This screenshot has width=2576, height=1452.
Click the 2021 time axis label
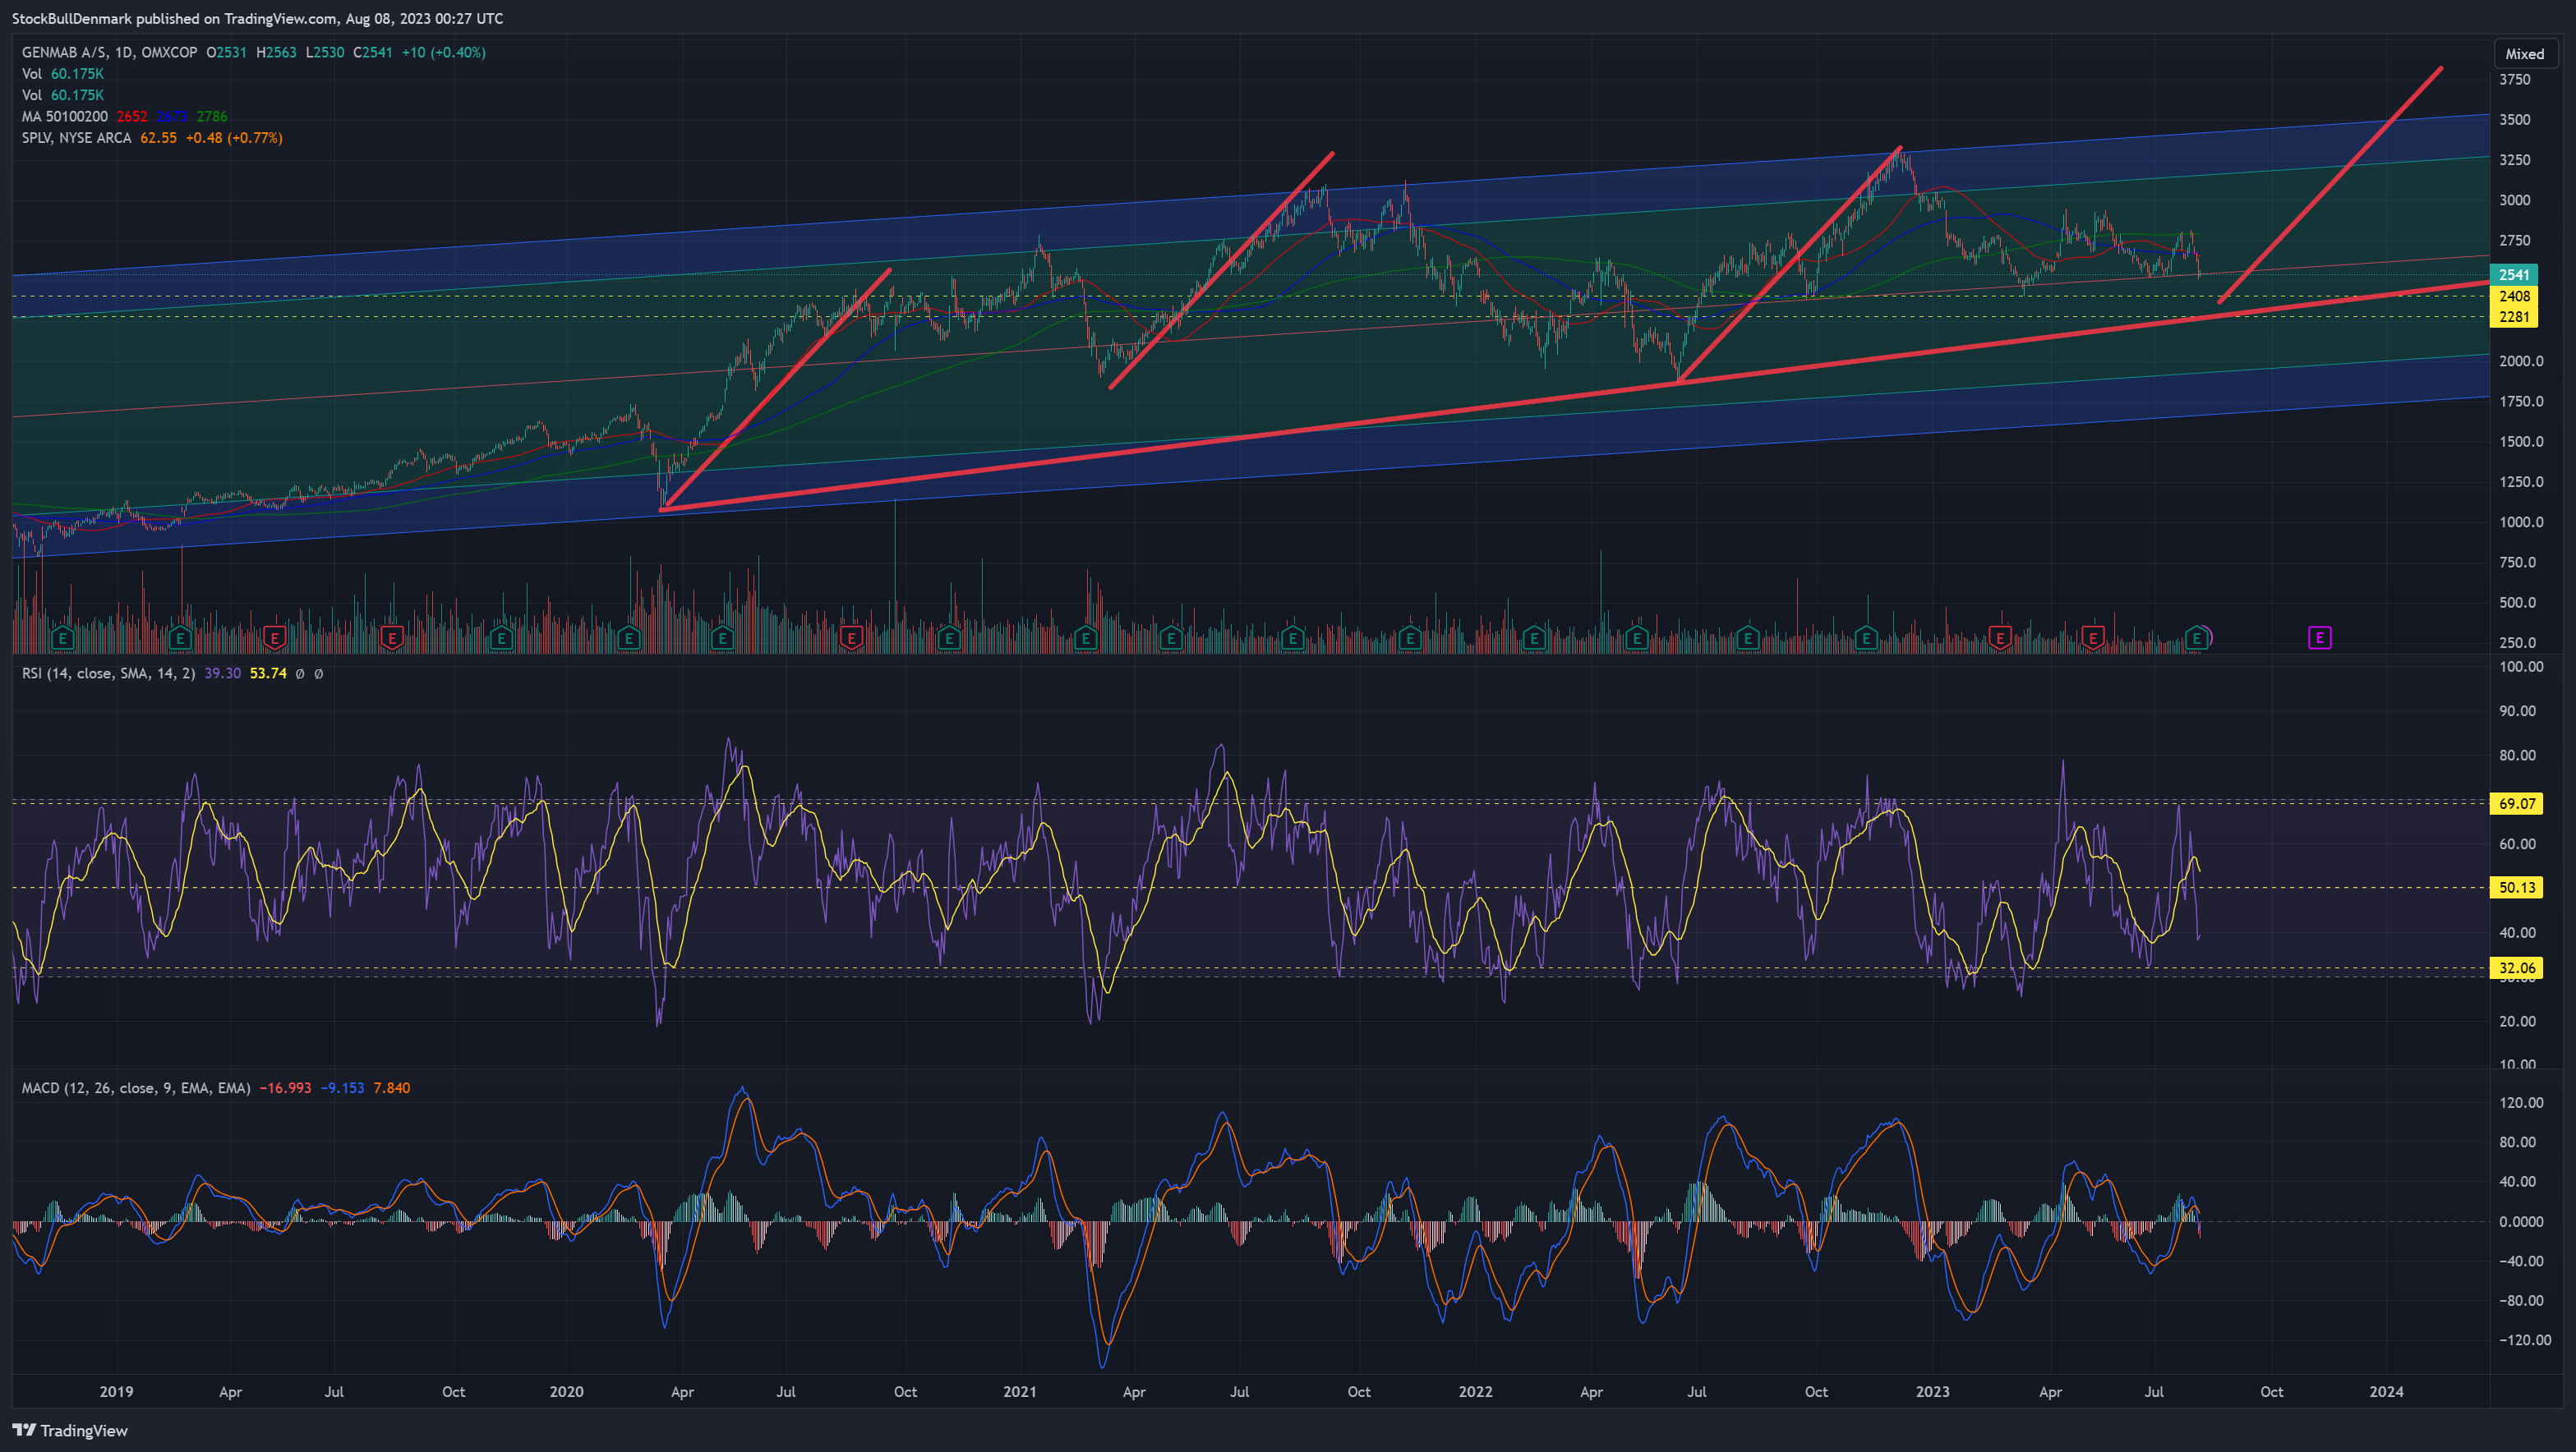pyautogui.click(x=1020, y=1392)
